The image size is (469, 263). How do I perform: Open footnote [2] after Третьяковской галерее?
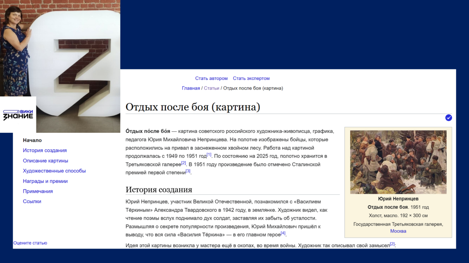pyautogui.click(x=184, y=163)
